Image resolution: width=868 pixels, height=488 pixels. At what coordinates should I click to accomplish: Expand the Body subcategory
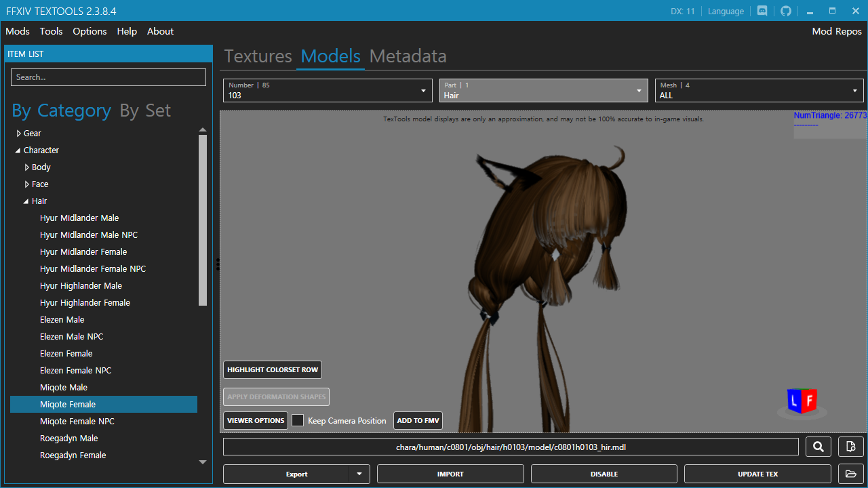click(x=27, y=167)
